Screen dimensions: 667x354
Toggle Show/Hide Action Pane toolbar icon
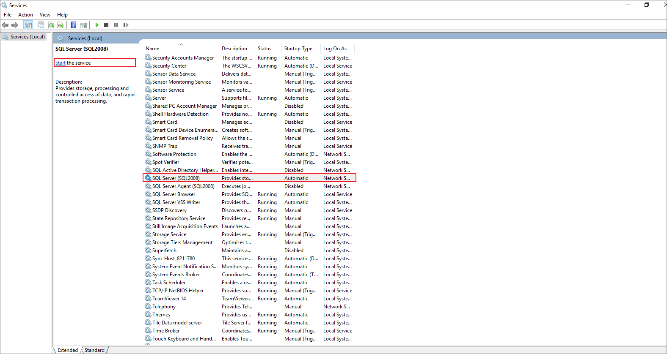(x=83, y=25)
